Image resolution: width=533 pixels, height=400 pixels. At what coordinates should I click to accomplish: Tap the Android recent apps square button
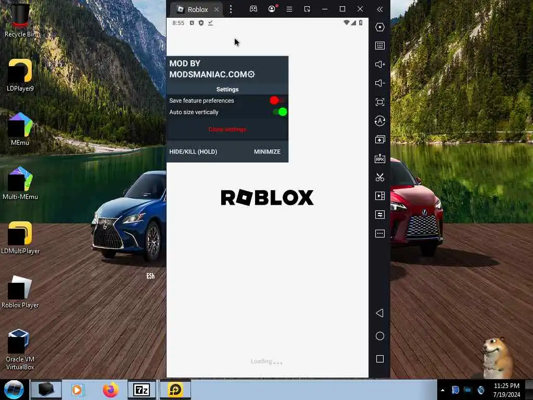(379, 359)
